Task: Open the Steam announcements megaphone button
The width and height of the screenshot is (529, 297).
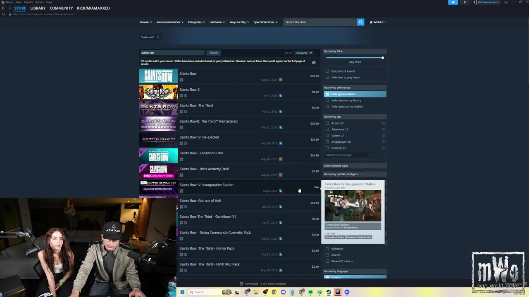Action: click(x=453, y=2)
